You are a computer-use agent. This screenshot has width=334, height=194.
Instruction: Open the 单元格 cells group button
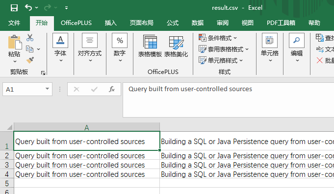coord(270,48)
